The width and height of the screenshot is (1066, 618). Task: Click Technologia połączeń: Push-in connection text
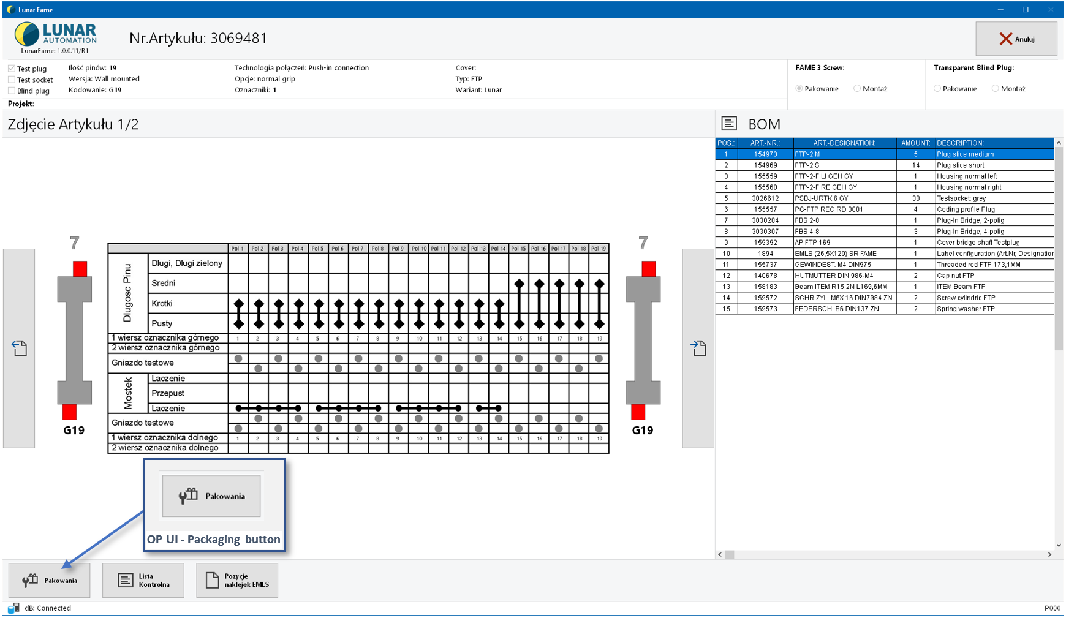click(x=301, y=68)
